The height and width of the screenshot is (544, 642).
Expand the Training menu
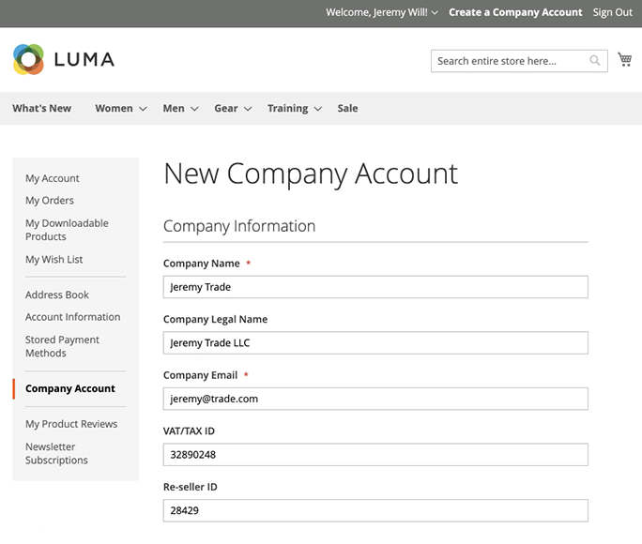click(294, 109)
